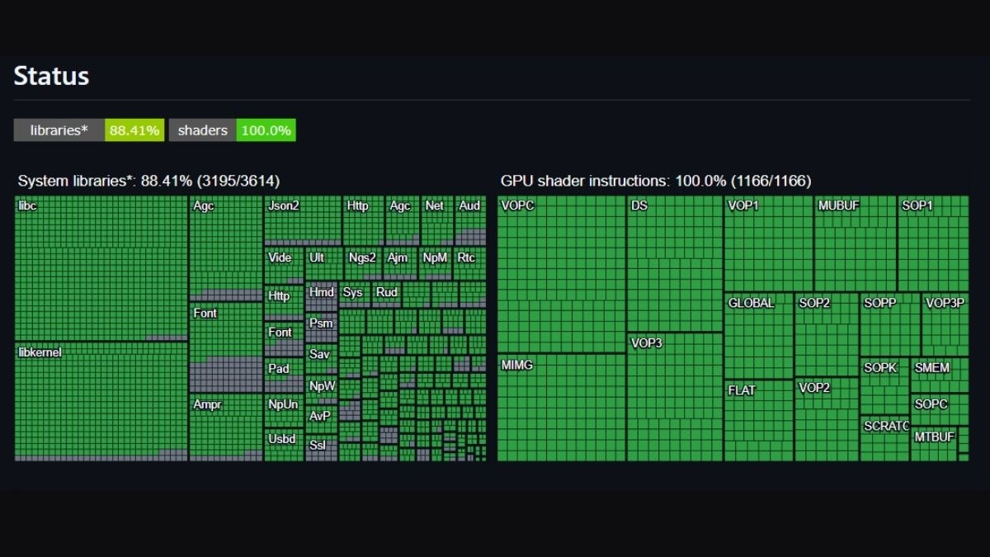Select the Json2 library block
This screenshot has height=557, width=990.
coord(303,221)
